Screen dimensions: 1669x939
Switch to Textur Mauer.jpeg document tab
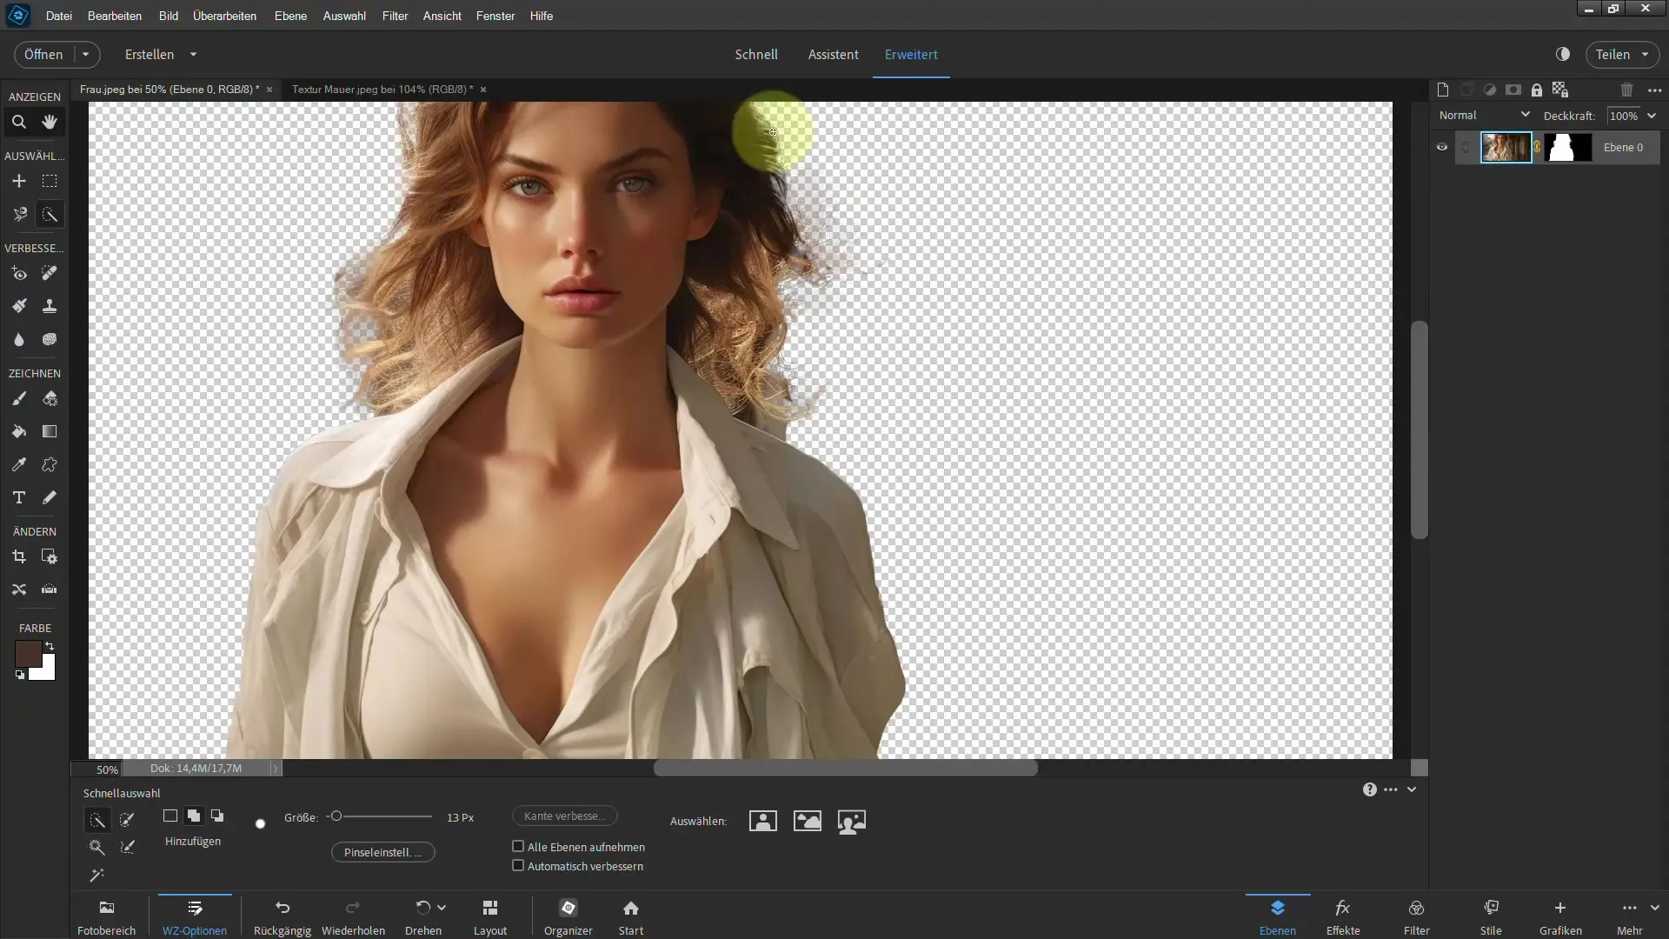pyautogui.click(x=382, y=89)
